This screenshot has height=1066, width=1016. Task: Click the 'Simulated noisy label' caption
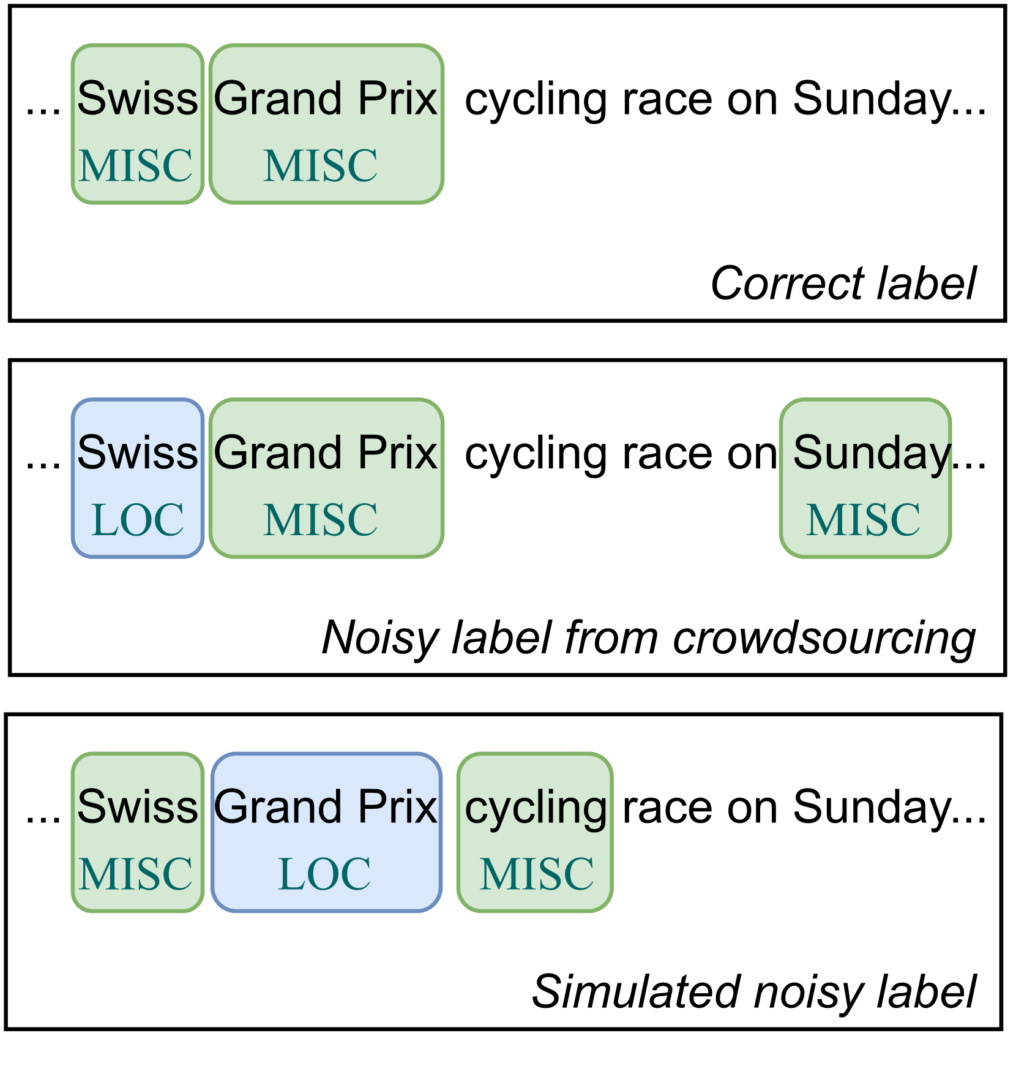click(x=753, y=992)
